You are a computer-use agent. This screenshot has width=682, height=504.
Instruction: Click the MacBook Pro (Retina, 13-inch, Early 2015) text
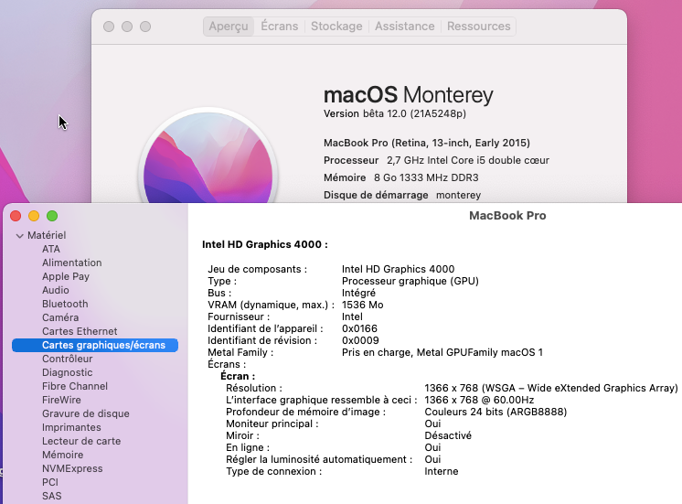coord(427,144)
